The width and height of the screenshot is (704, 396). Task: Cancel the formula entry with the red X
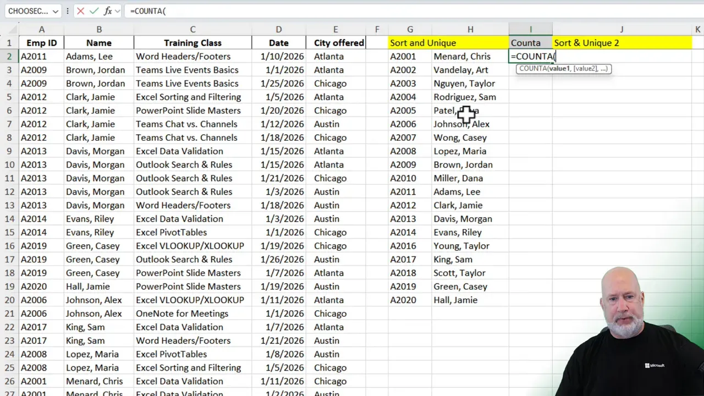tap(81, 11)
